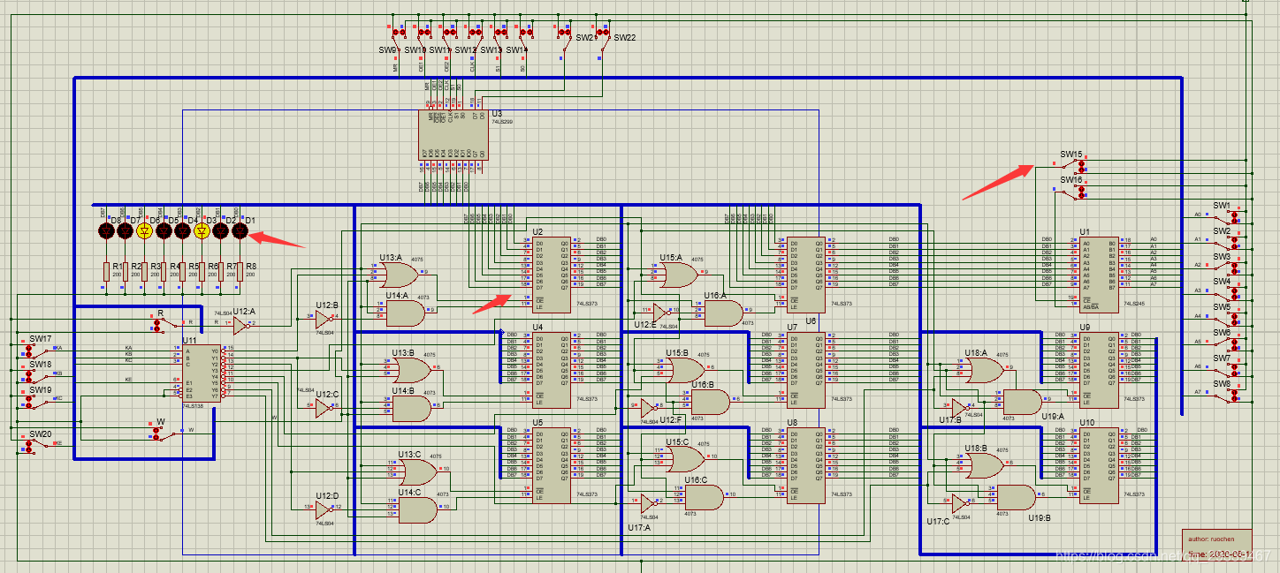Screen dimensions: 1280x573
Task: Select LED D8 in the indicator row
Action: tap(106, 231)
